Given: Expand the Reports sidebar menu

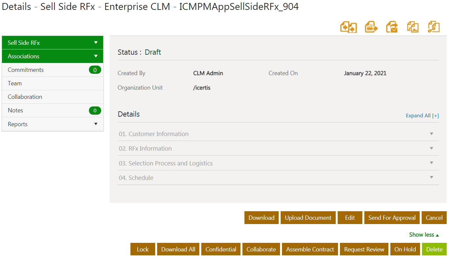Looking at the screenshot, I should [96, 124].
